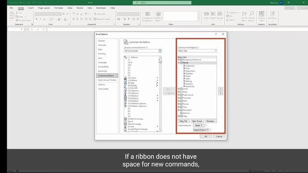The width and height of the screenshot is (308, 173).
Task: Click the WC account avatar in title bar
Action: point(281,3)
